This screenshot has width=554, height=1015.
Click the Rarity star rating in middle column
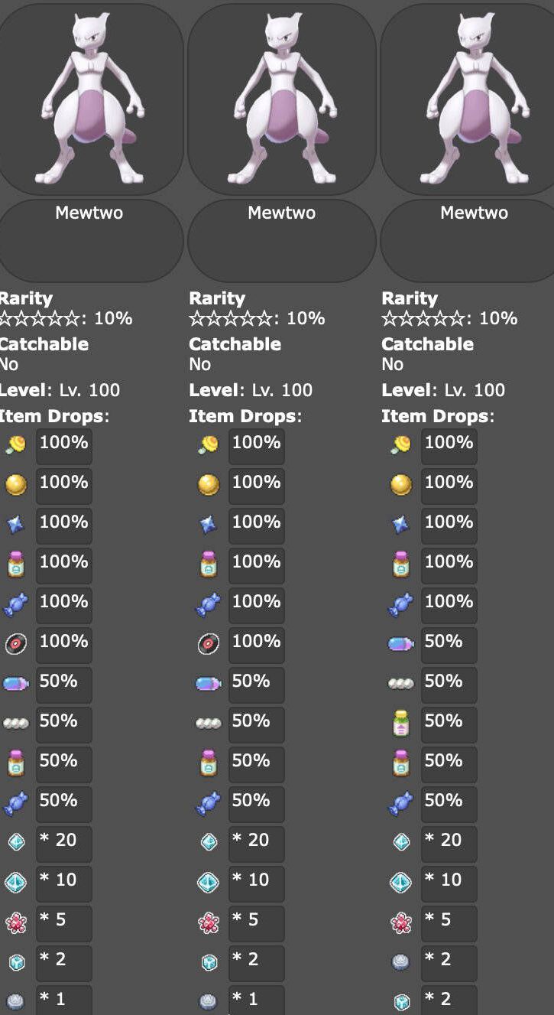(x=231, y=318)
